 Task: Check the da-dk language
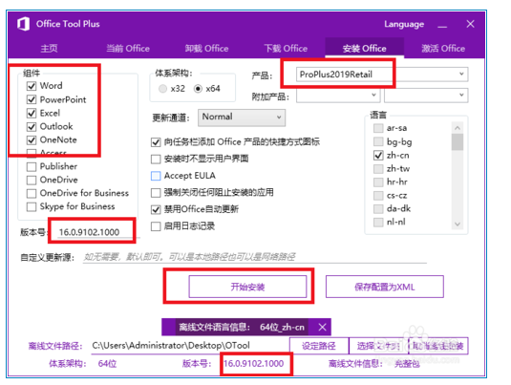click(x=378, y=208)
